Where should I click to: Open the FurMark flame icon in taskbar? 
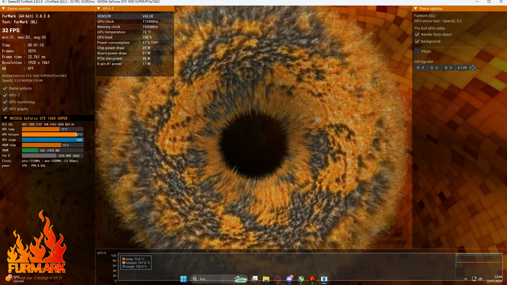(313, 279)
